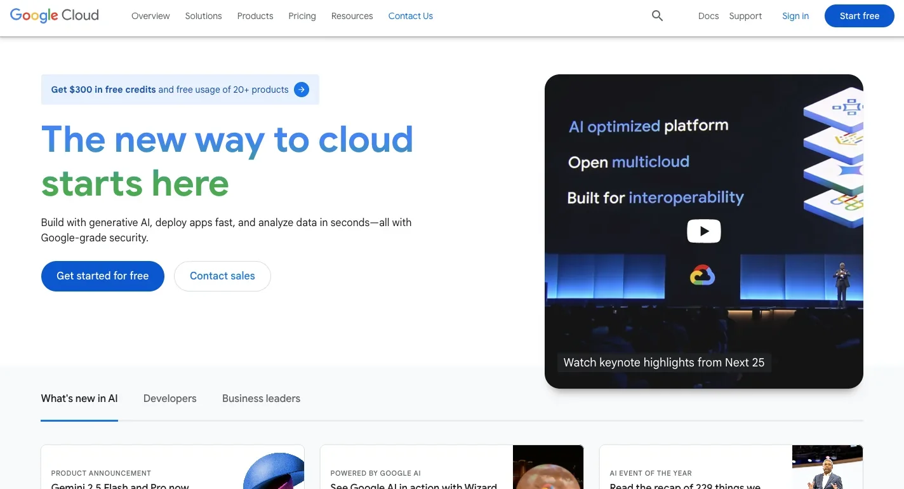Click Sign in
Viewport: 904px width, 489px height.
pos(795,16)
